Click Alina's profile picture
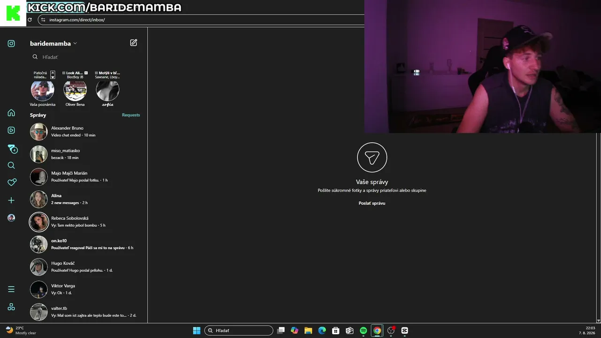This screenshot has height=338, width=601. (x=39, y=200)
